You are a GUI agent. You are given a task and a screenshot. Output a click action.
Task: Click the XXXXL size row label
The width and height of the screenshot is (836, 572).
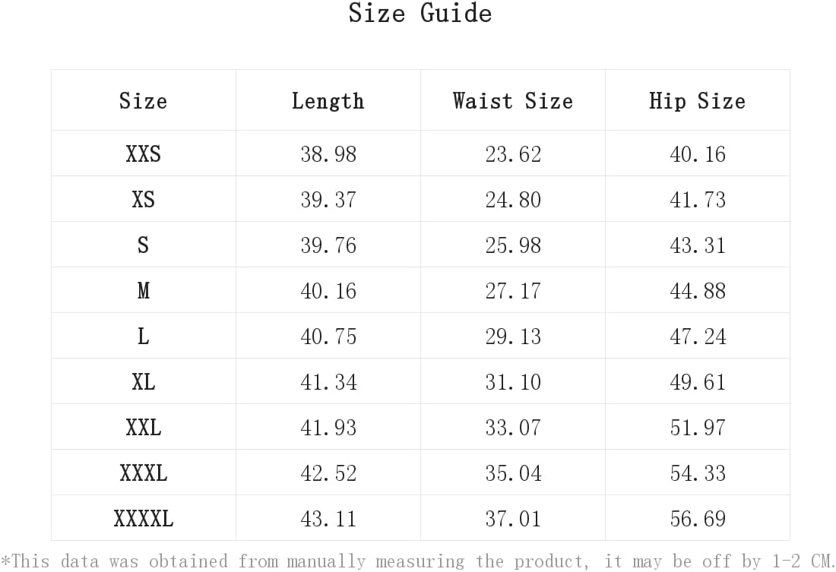point(143,518)
